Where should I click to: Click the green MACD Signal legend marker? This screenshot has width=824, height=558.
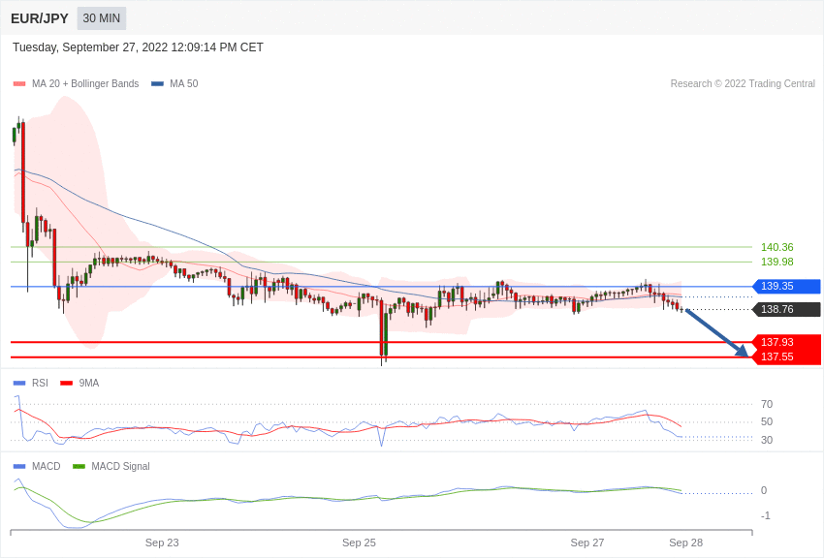tap(79, 466)
